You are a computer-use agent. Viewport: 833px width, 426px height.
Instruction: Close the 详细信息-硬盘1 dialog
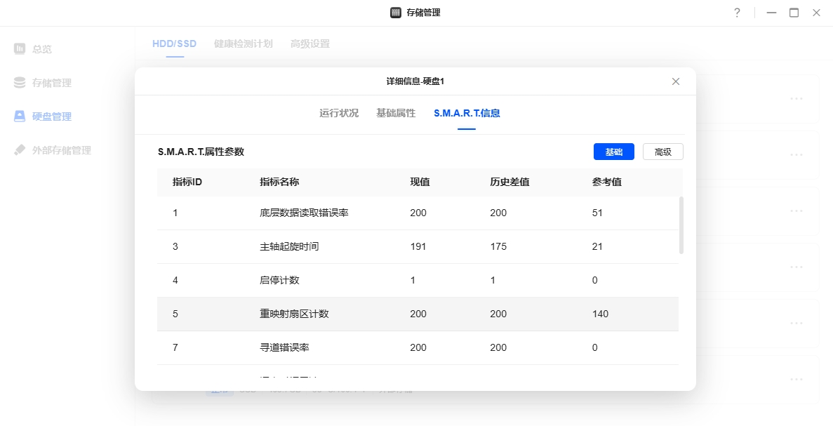(676, 81)
